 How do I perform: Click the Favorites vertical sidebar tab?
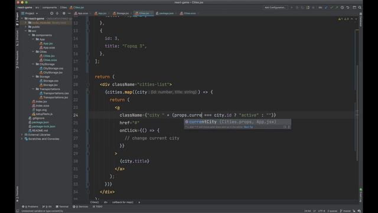tap(17, 193)
